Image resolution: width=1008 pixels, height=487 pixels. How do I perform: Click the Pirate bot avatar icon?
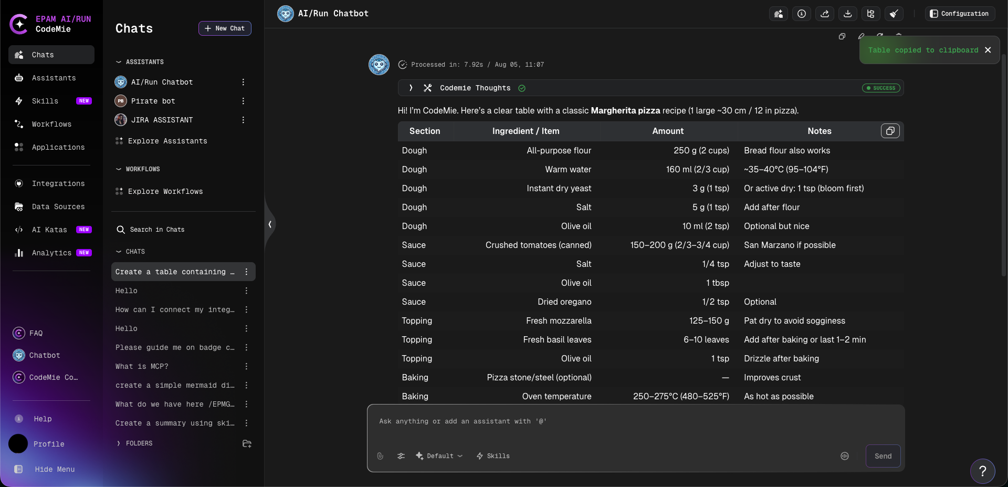pos(121,101)
